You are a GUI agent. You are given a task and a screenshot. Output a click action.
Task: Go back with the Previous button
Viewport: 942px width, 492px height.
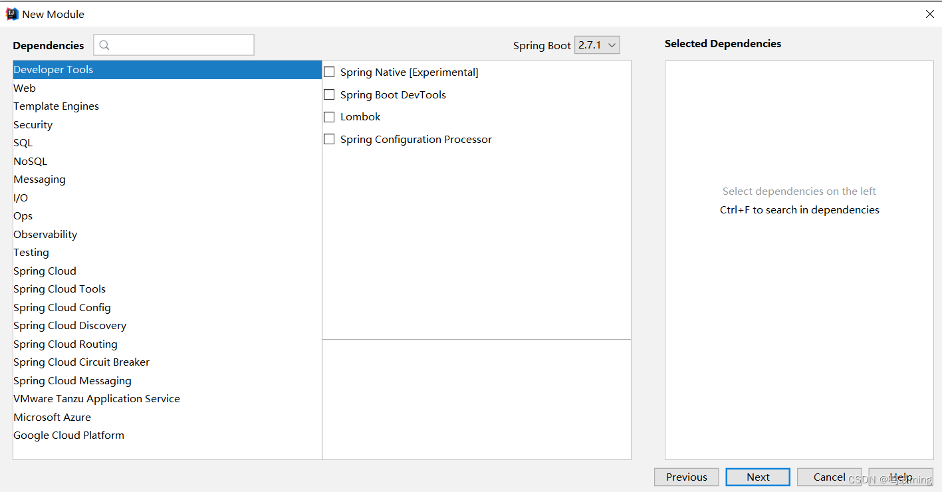(x=686, y=477)
